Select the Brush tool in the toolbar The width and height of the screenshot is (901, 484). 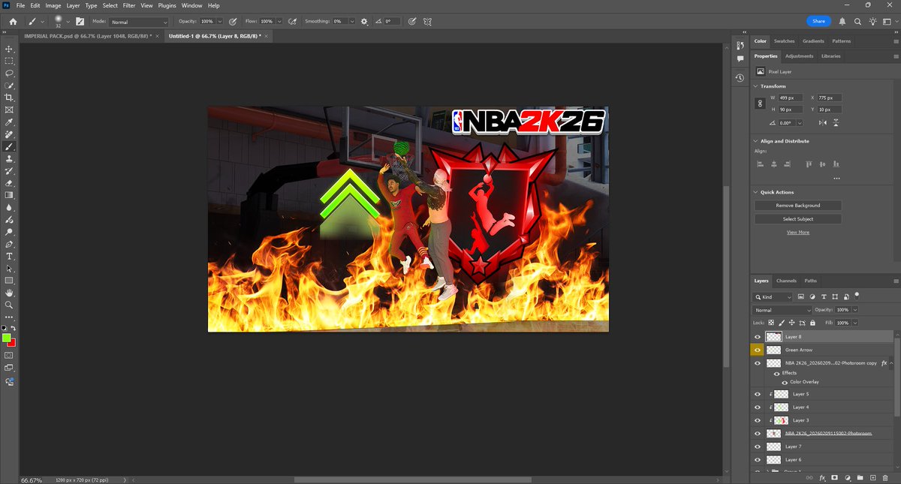click(9, 146)
